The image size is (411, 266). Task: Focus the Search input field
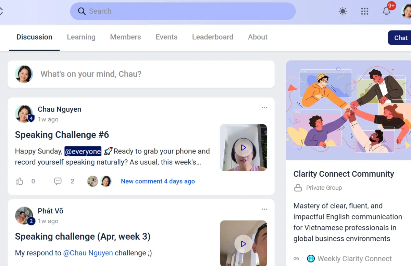(183, 11)
